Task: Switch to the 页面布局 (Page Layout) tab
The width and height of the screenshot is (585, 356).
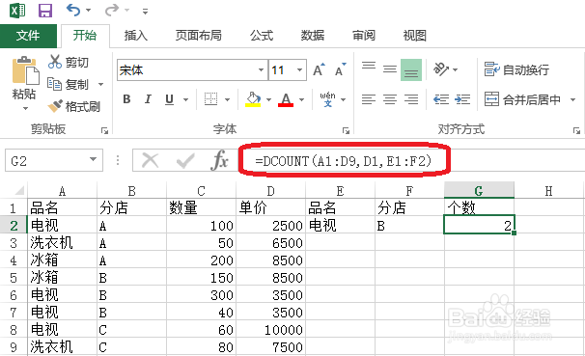Action: tap(199, 36)
